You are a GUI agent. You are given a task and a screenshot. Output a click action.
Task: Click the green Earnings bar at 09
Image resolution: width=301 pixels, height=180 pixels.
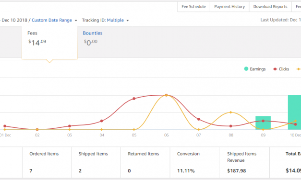[263, 123]
